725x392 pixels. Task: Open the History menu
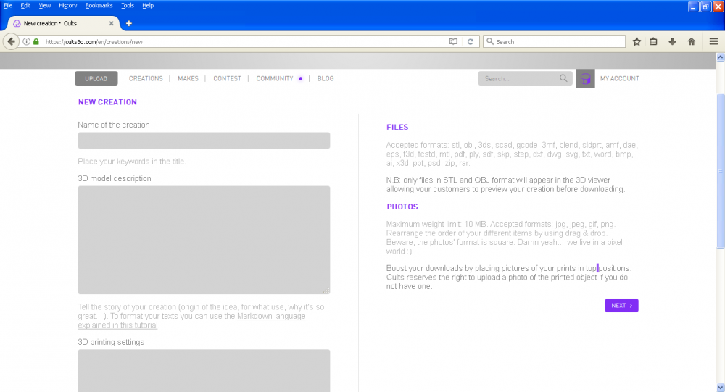[67, 6]
